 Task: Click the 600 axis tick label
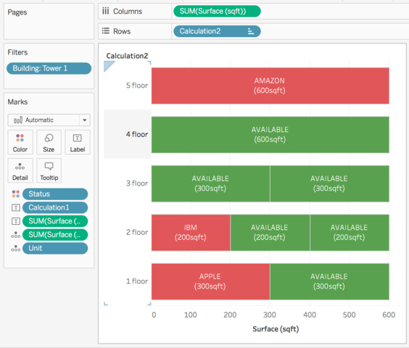point(389,315)
